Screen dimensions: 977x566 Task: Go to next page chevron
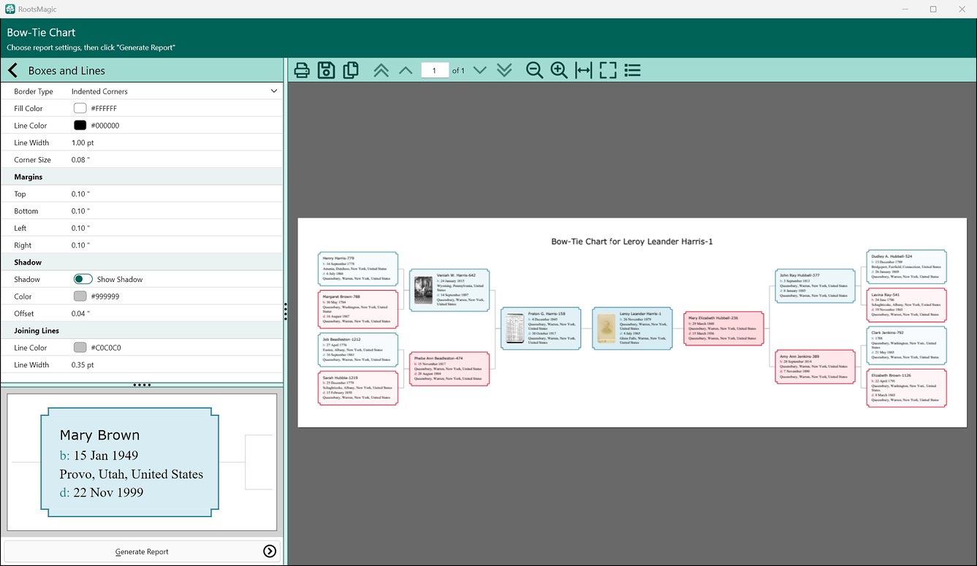tap(479, 70)
